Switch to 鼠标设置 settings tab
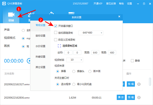The width and height of the screenshot is (153, 105). click(x=40, y=36)
